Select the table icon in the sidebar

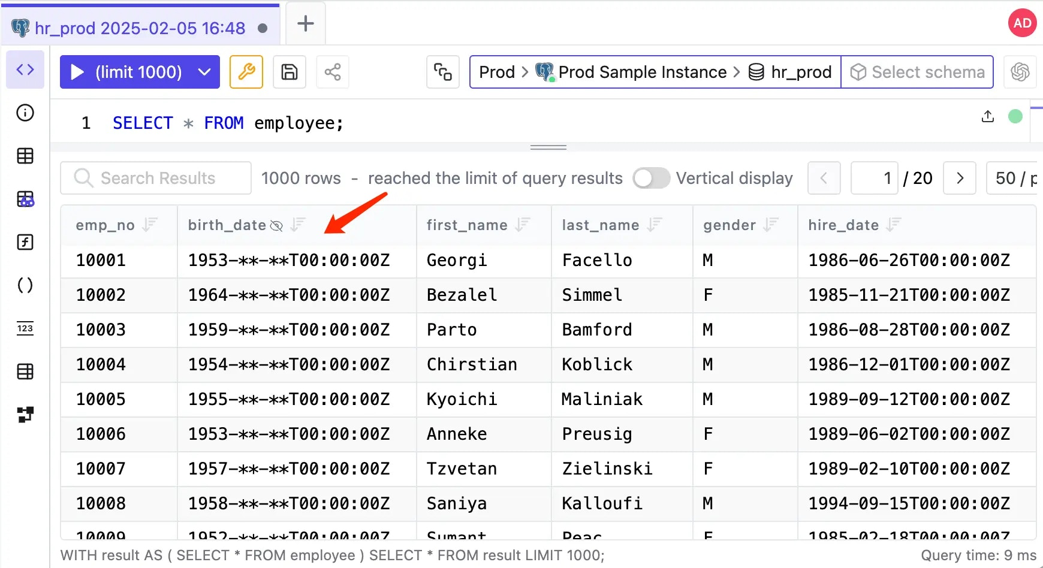[25, 156]
